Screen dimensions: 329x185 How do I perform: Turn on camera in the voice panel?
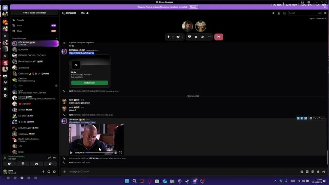(9, 164)
